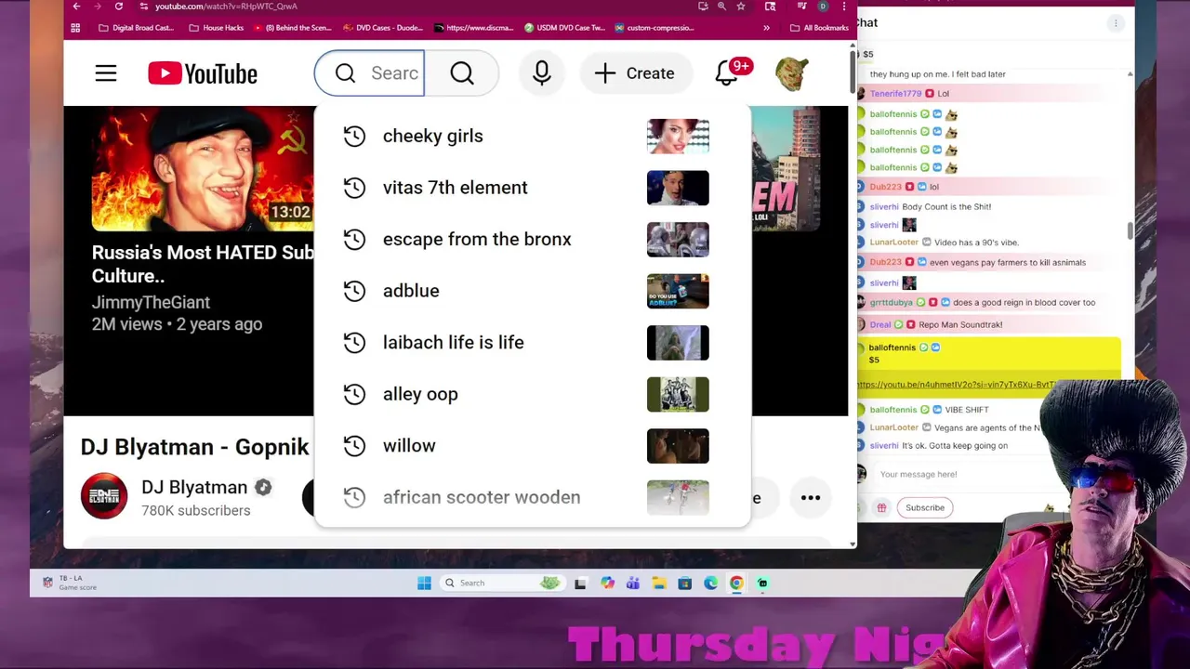Image resolution: width=1190 pixels, height=669 pixels.
Task: Click the chat panel scrollbar thumb
Action: [1130, 230]
